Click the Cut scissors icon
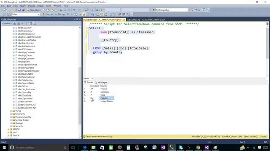This screenshot has width=270, height=151. (61, 10)
